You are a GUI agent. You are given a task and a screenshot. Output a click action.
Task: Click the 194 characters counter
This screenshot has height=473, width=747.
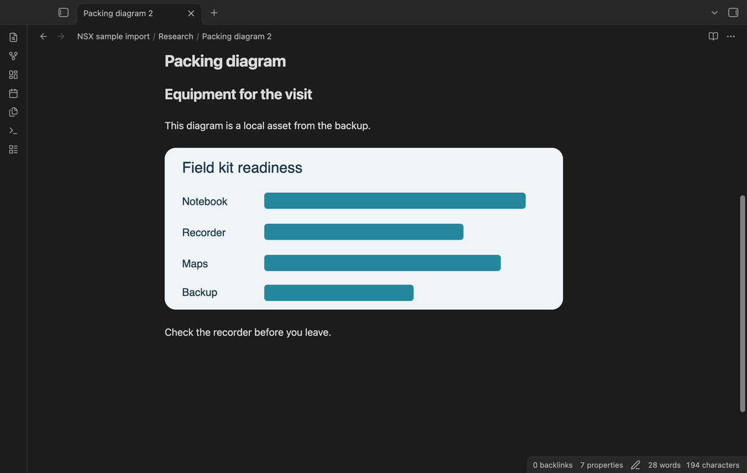[713, 465]
